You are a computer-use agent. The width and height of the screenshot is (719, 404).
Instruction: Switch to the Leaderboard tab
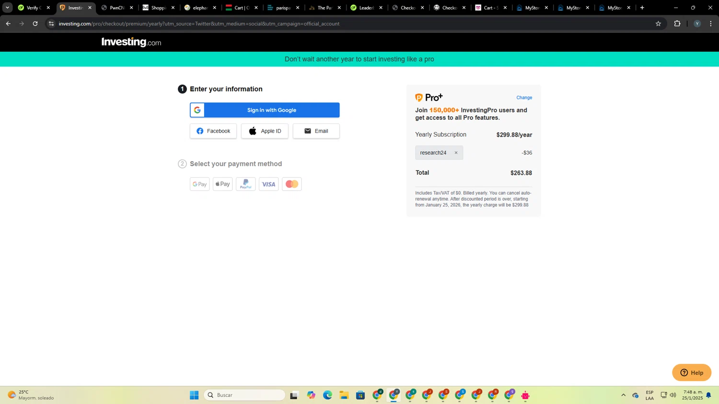pyautogui.click(x=367, y=8)
